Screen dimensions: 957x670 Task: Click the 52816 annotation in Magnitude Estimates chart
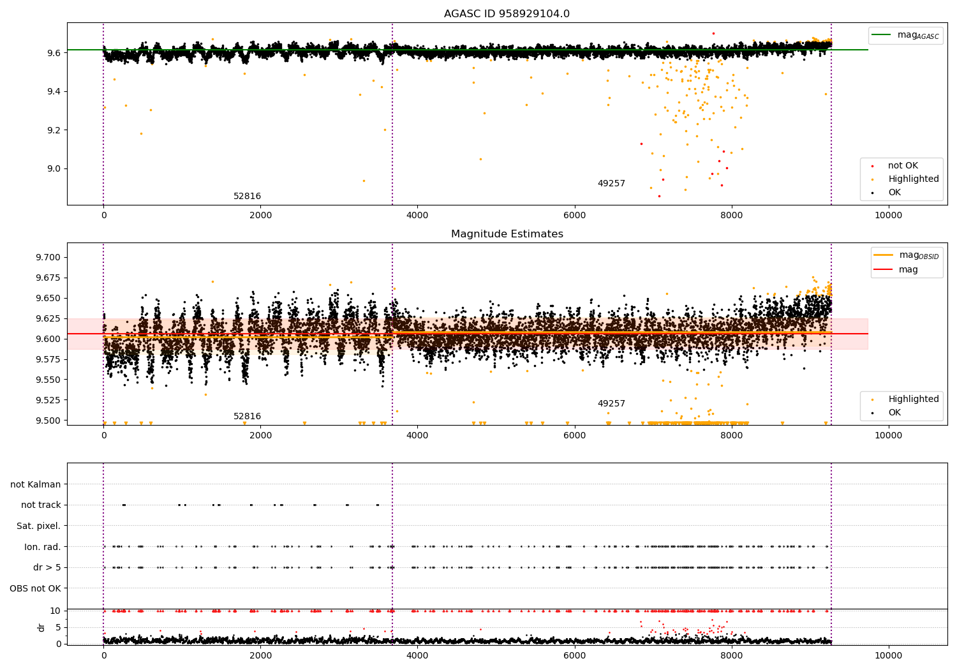click(x=247, y=417)
